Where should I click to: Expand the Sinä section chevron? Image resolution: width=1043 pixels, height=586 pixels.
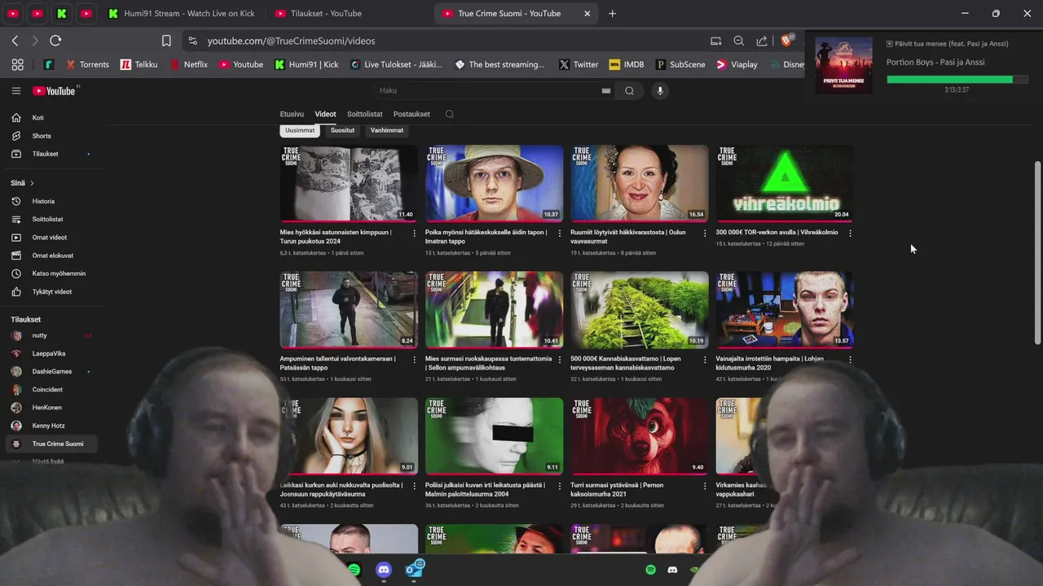click(x=32, y=183)
